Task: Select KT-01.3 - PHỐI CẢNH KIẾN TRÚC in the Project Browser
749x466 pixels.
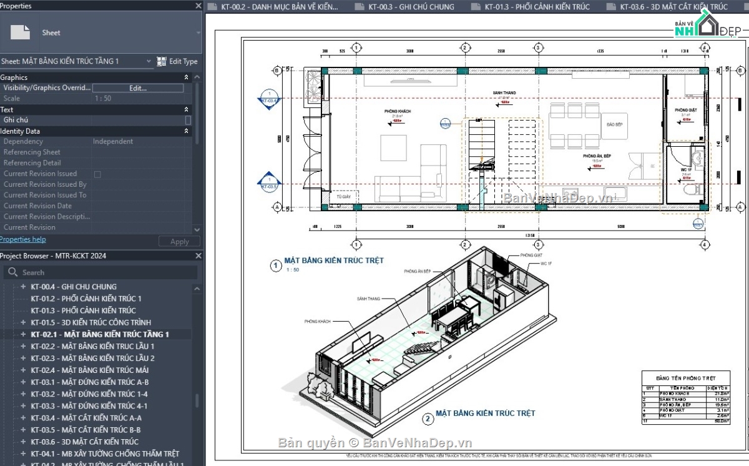Action: (x=83, y=310)
